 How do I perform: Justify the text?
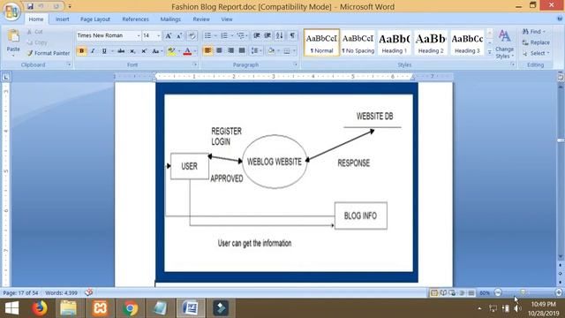coord(242,51)
